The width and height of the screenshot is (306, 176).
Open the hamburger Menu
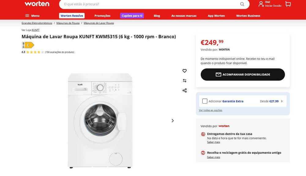[x=32, y=16]
